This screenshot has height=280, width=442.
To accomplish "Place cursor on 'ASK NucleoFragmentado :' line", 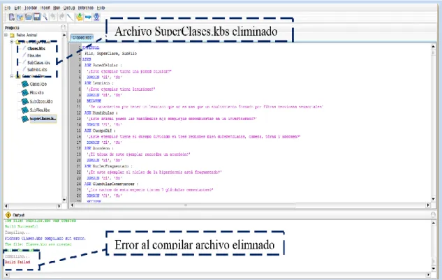I will (108, 166).
